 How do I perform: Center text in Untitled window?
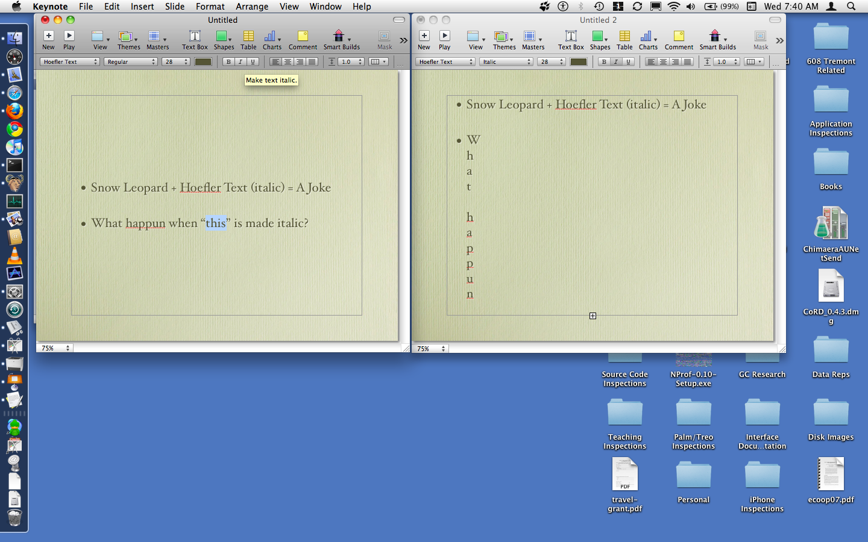click(x=288, y=61)
